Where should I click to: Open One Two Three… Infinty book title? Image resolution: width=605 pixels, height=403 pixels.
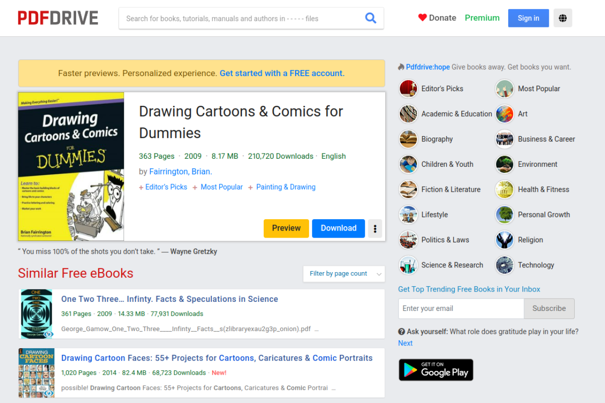coord(170,299)
